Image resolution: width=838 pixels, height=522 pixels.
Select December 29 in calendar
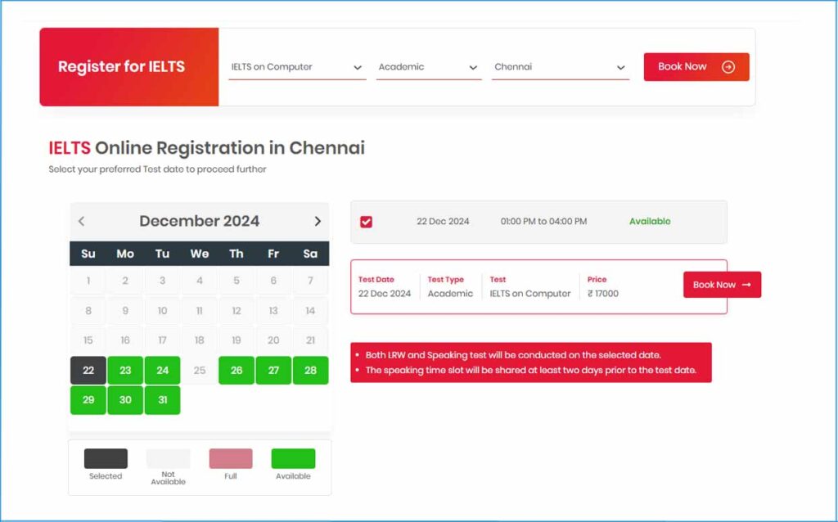88,400
